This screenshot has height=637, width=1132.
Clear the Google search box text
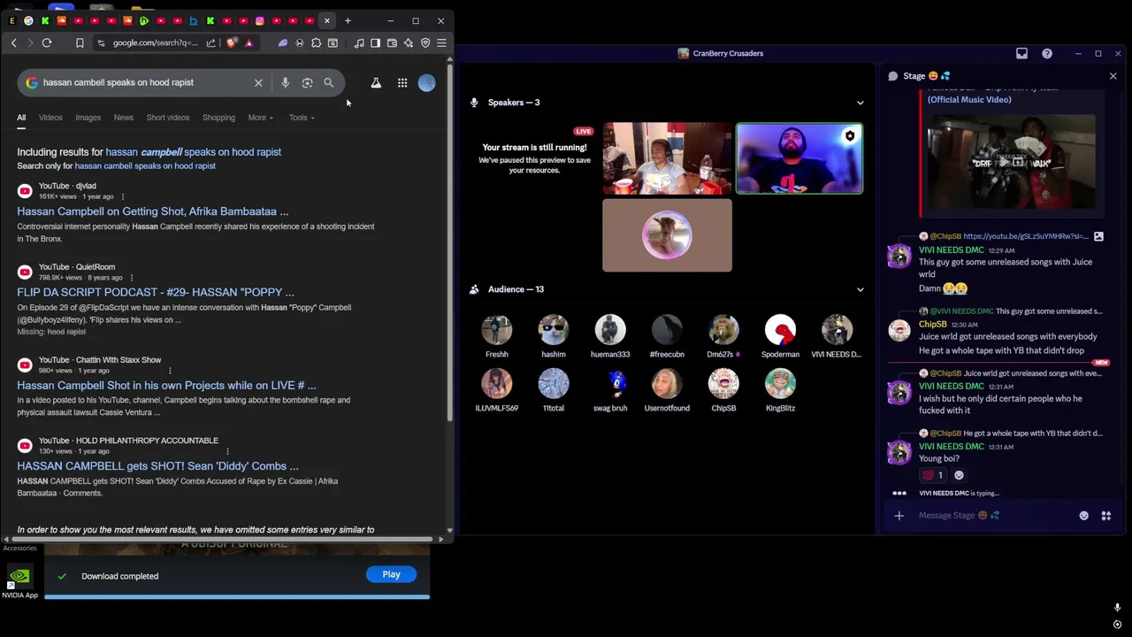258,82
